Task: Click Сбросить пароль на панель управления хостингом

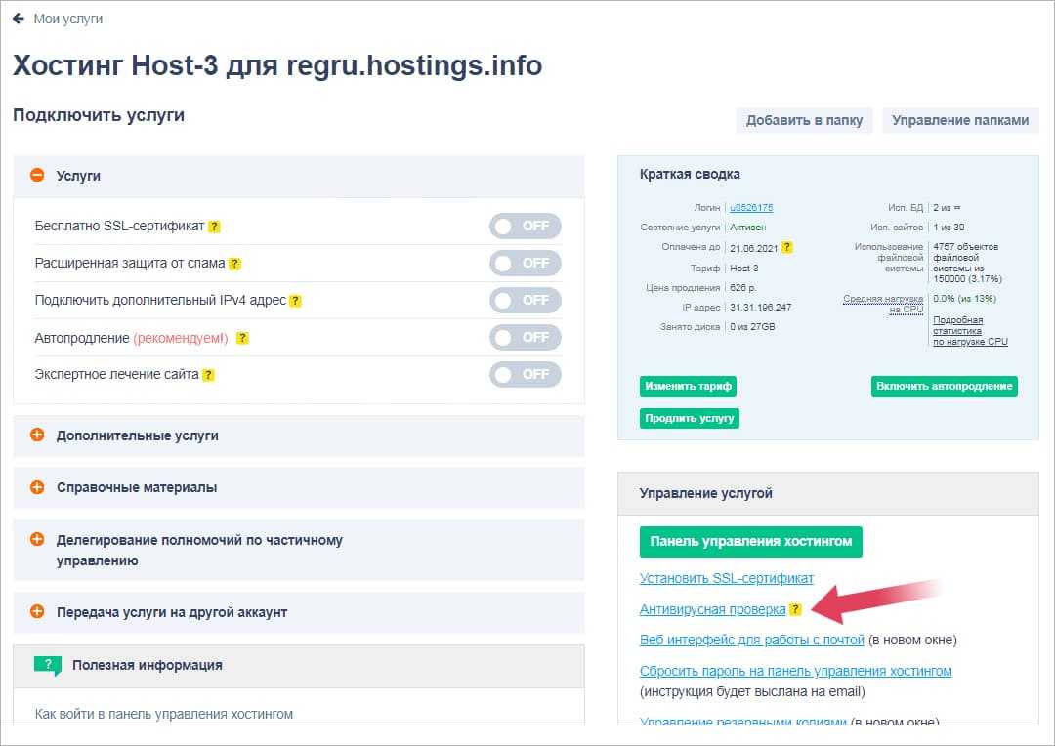Action: [x=795, y=671]
